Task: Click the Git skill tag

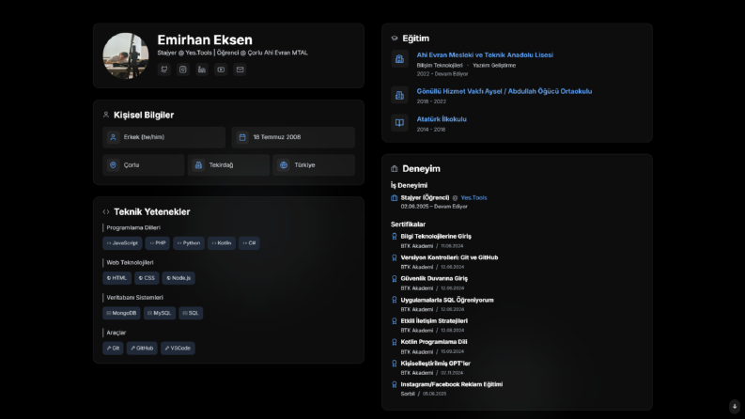Action: [113, 349]
